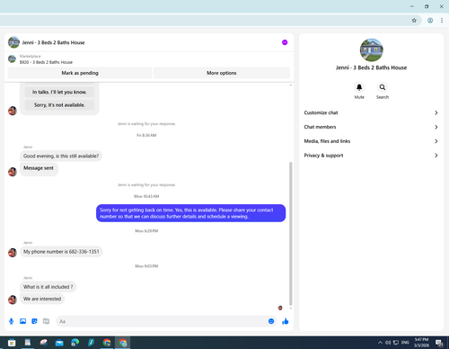Switch to the active Chrome taskbar window
Screen dimensions: 449x349
click(123, 343)
